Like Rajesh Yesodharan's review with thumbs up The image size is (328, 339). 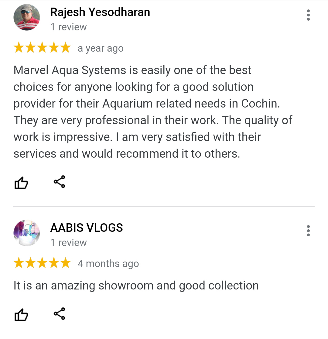coord(21,183)
